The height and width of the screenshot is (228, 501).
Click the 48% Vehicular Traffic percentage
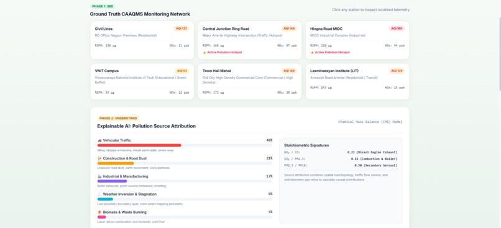point(269,140)
